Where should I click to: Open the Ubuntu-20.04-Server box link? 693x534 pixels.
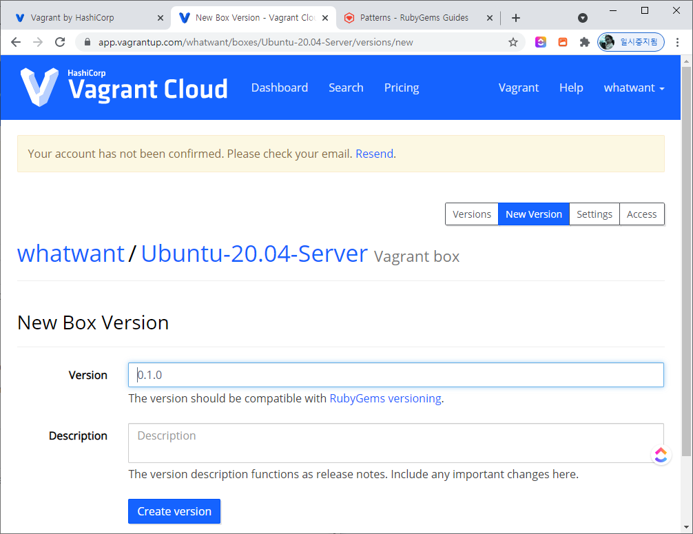[x=254, y=254]
